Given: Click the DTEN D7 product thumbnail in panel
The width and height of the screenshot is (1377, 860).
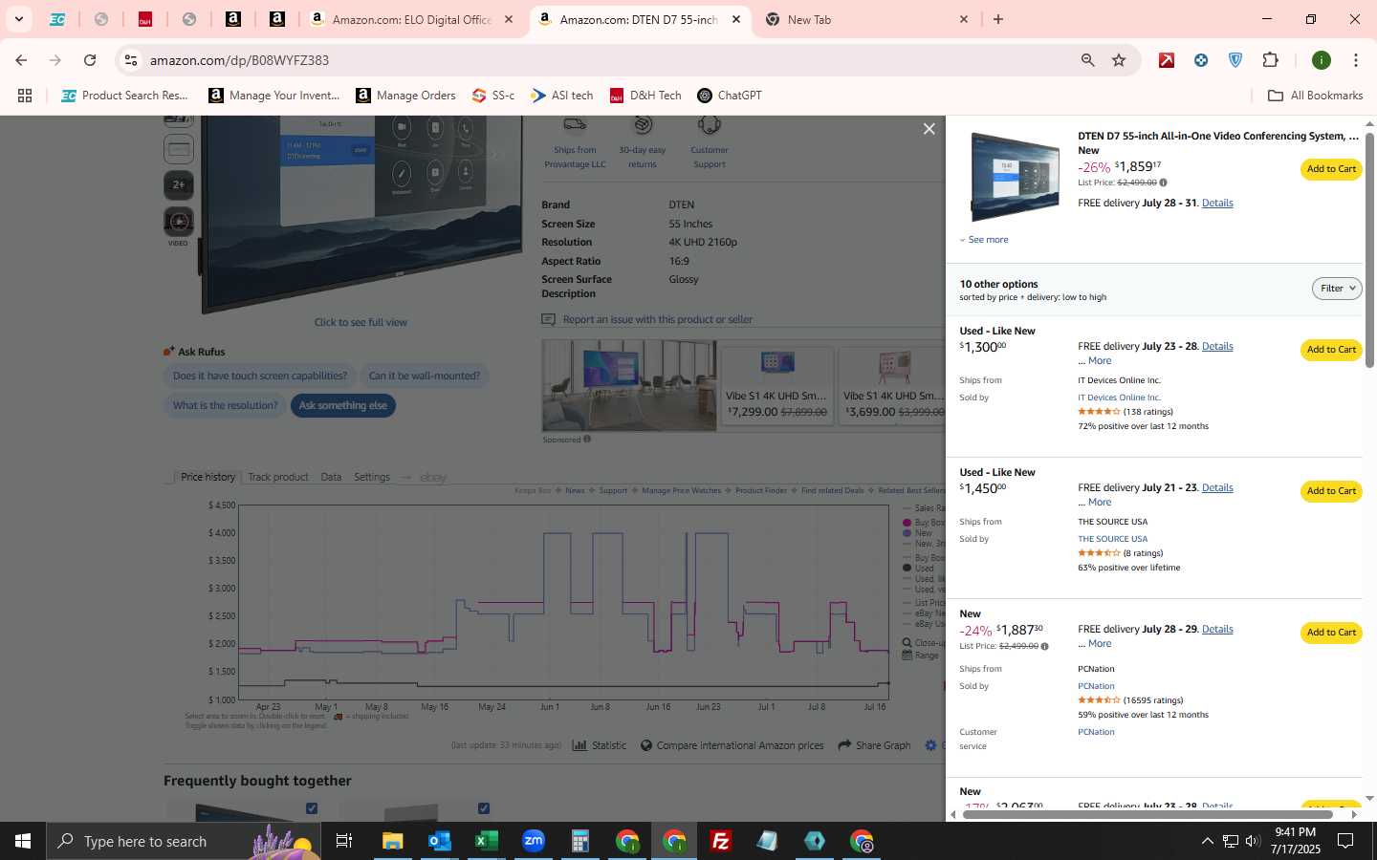Looking at the screenshot, I should [x=1014, y=177].
